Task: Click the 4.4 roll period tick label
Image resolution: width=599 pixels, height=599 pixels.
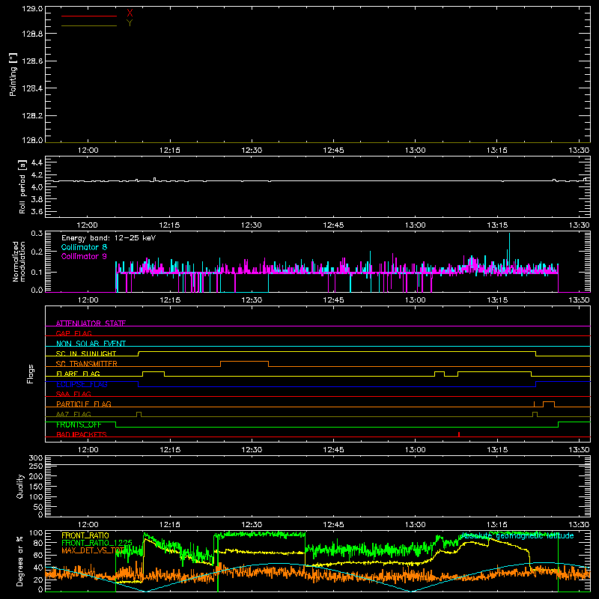Action: pyautogui.click(x=37, y=162)
